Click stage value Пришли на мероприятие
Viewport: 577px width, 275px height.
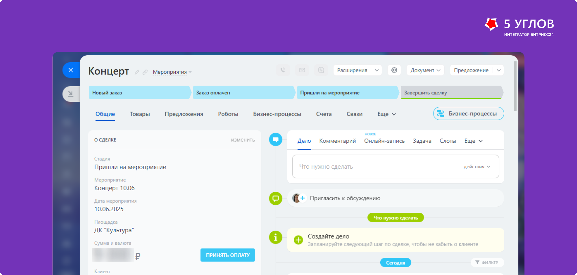click(x=130, y=167)
